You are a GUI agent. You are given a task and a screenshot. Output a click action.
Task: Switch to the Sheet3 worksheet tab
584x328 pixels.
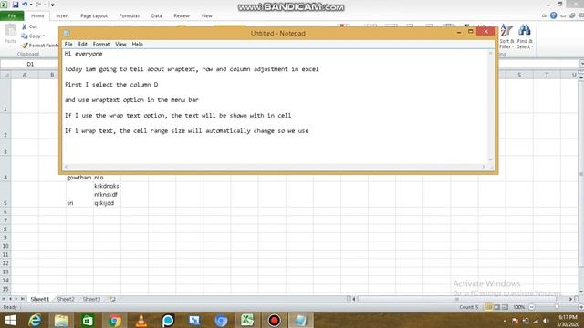(x=91, y=299)
